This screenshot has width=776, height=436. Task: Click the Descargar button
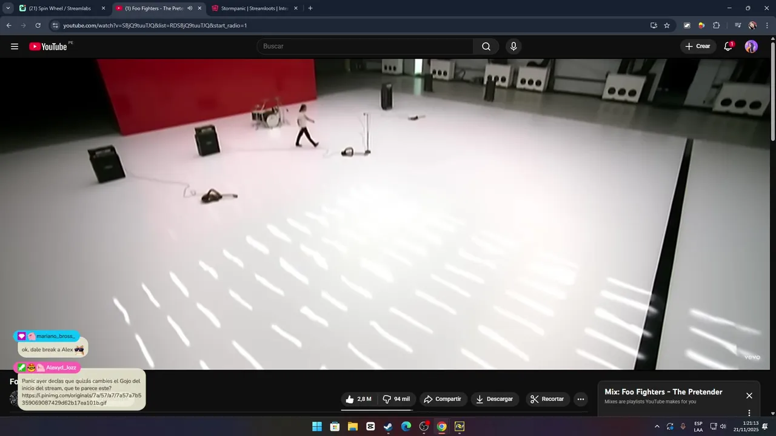point(495,399)
